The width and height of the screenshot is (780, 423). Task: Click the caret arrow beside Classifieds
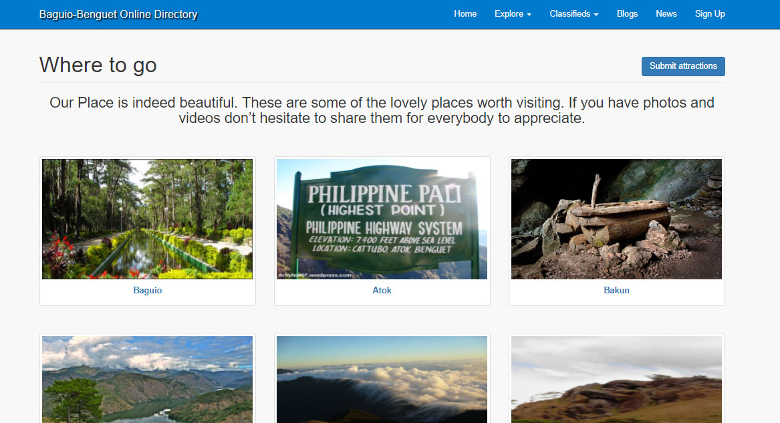coord(596,15)
